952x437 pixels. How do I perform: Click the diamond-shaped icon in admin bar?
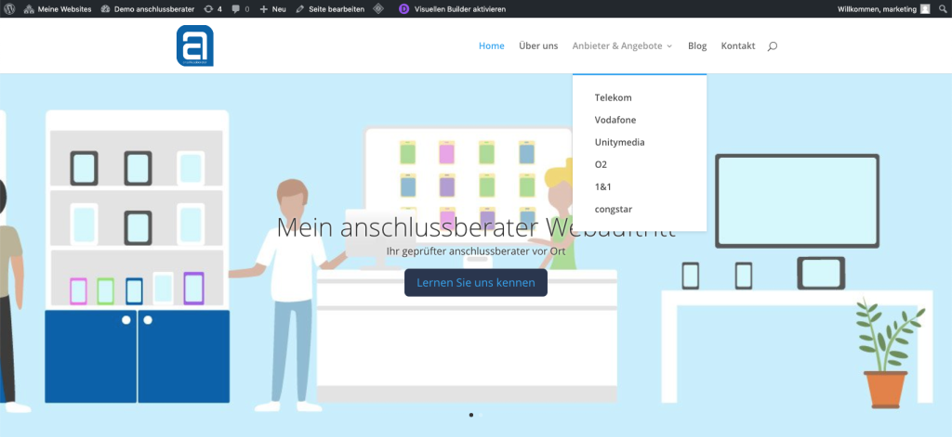pyautogui.click(x=378, y=8)
